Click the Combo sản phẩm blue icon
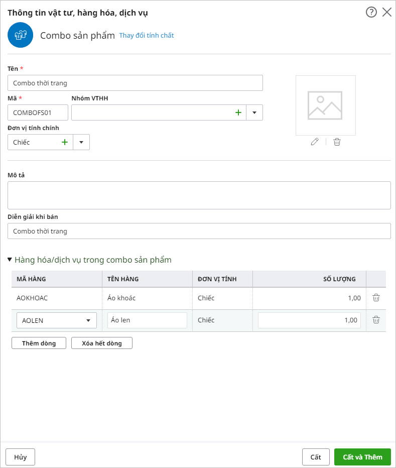 (x=21, y=36)
